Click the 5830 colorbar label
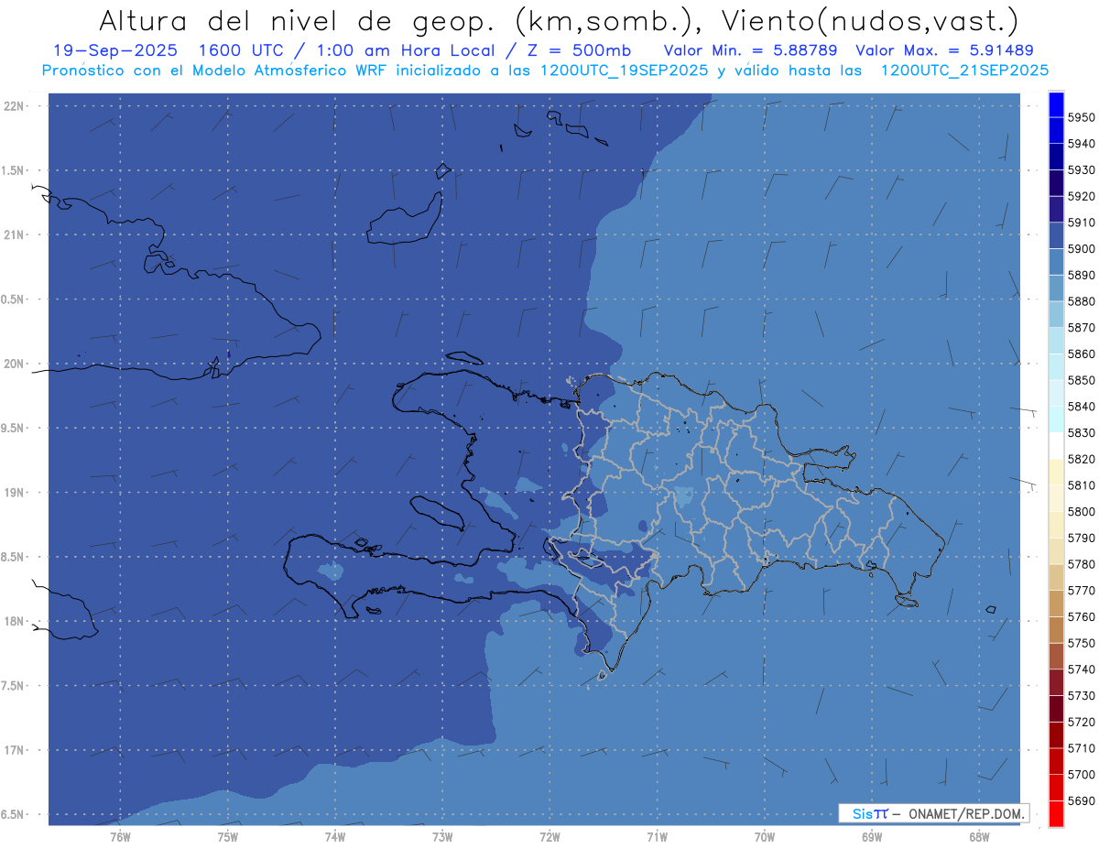This screenshot has width=1099, height=849. pos(1081,433)
